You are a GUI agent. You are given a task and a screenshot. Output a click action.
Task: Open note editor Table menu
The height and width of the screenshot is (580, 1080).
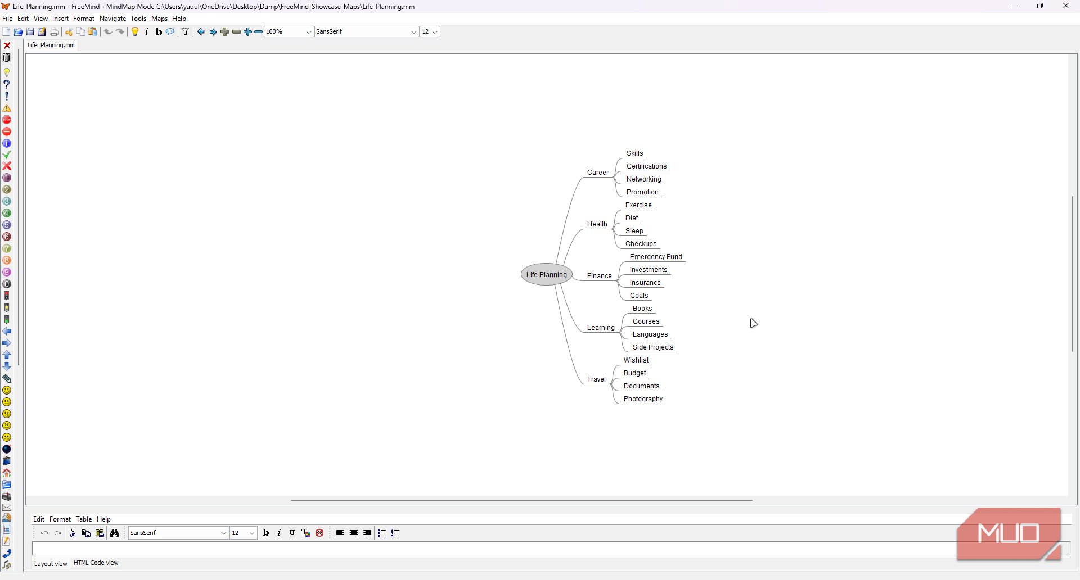(84, 519)
